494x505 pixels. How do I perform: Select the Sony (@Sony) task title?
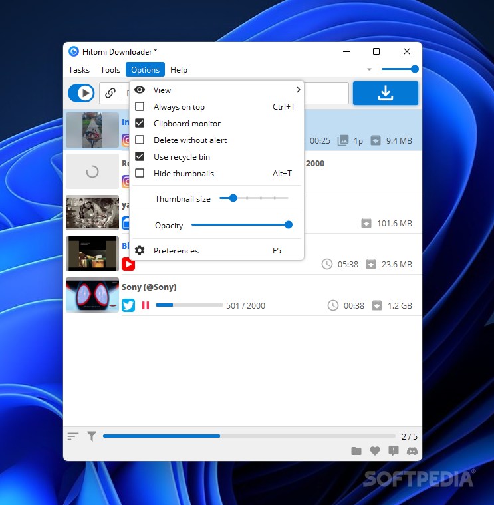[x=149, y=287]
